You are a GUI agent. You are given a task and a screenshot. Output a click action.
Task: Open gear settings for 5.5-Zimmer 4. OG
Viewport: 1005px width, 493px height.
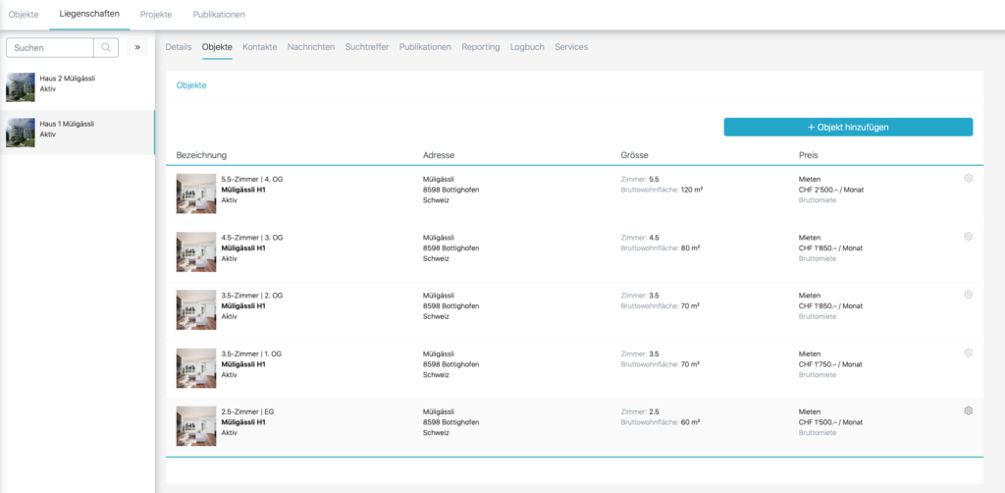(x=968, y=178)
